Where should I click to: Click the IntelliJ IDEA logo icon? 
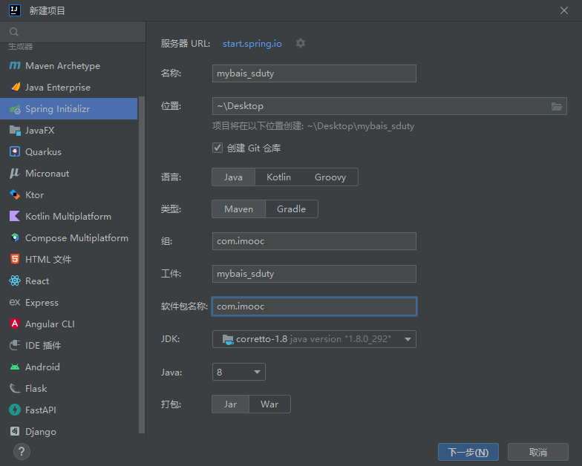pos(15,10)
